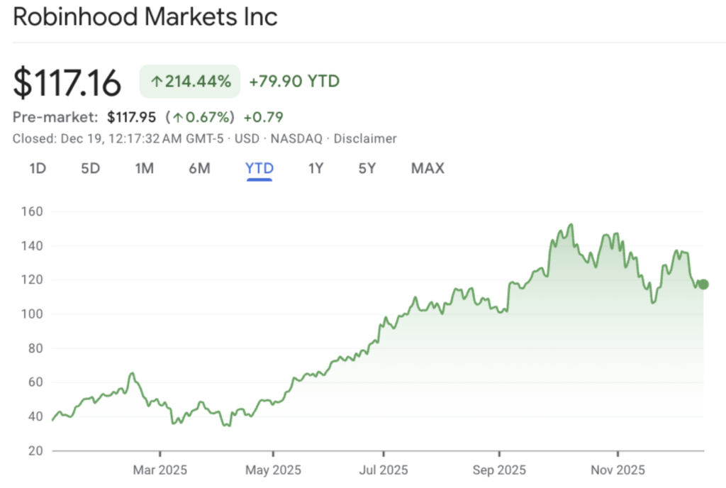Switch chart to 1Y view

click(x=315, y=168)
